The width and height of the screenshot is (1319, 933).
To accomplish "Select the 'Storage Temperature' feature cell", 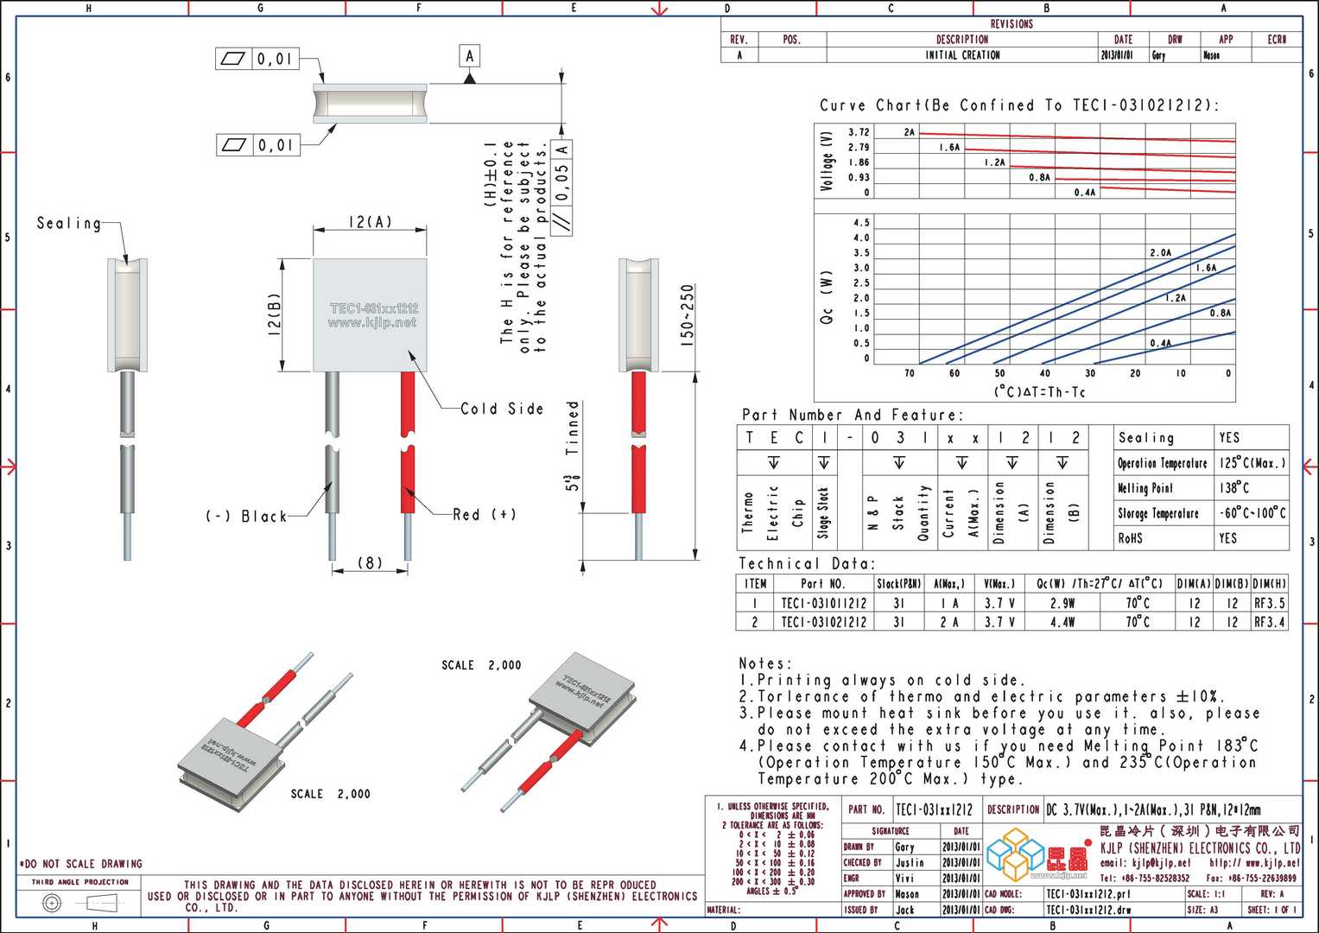I will (x=1164, y=513).
